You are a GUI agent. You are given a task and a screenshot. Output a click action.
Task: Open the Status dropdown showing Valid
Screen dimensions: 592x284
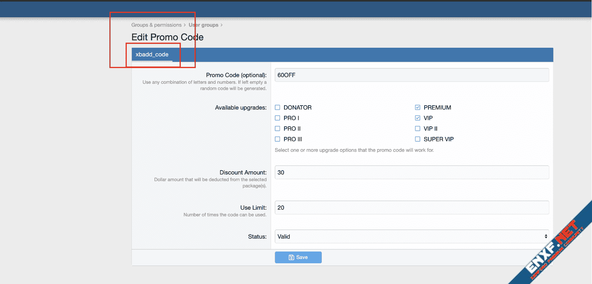411,237
